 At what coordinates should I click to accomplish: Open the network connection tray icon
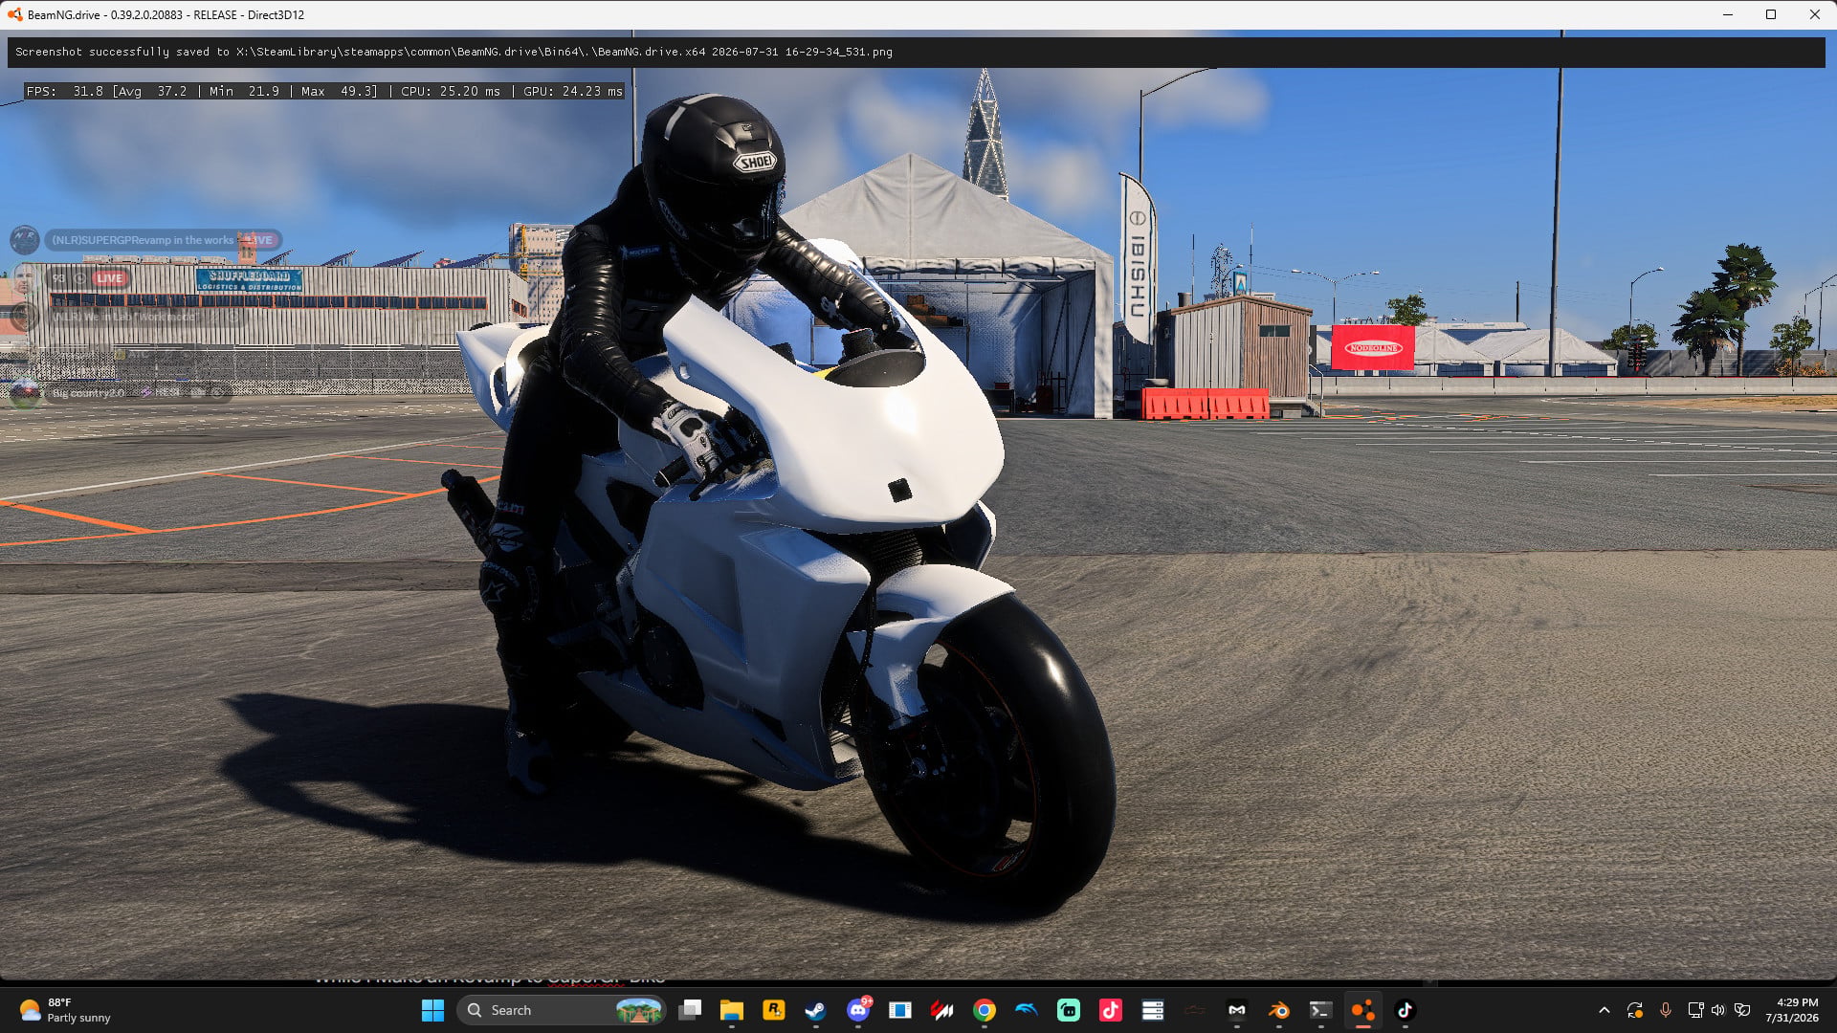(1695, 1010)
